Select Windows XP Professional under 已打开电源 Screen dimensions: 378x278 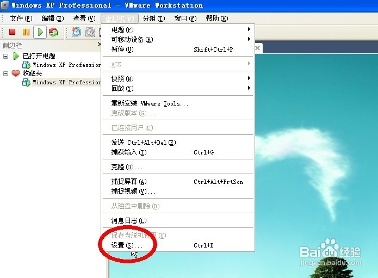pyautogui.click(x=67, y=65)
